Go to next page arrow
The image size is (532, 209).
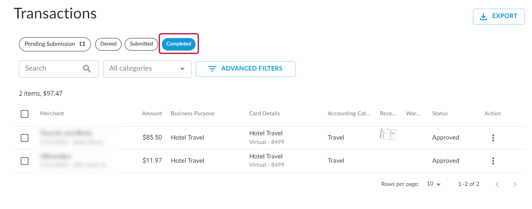[515, 184]
